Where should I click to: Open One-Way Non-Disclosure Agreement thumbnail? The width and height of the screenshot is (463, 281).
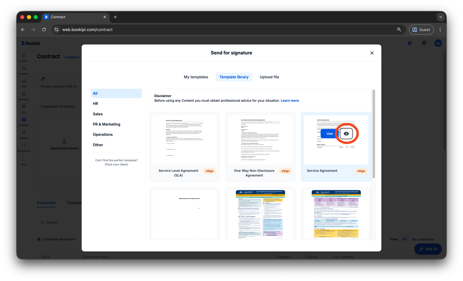click(x=260, y=140)
